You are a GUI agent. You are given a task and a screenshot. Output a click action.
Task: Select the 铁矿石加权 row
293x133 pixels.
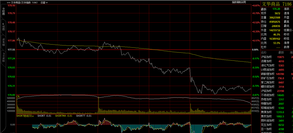pyautogui.click(x=277, y=78)
